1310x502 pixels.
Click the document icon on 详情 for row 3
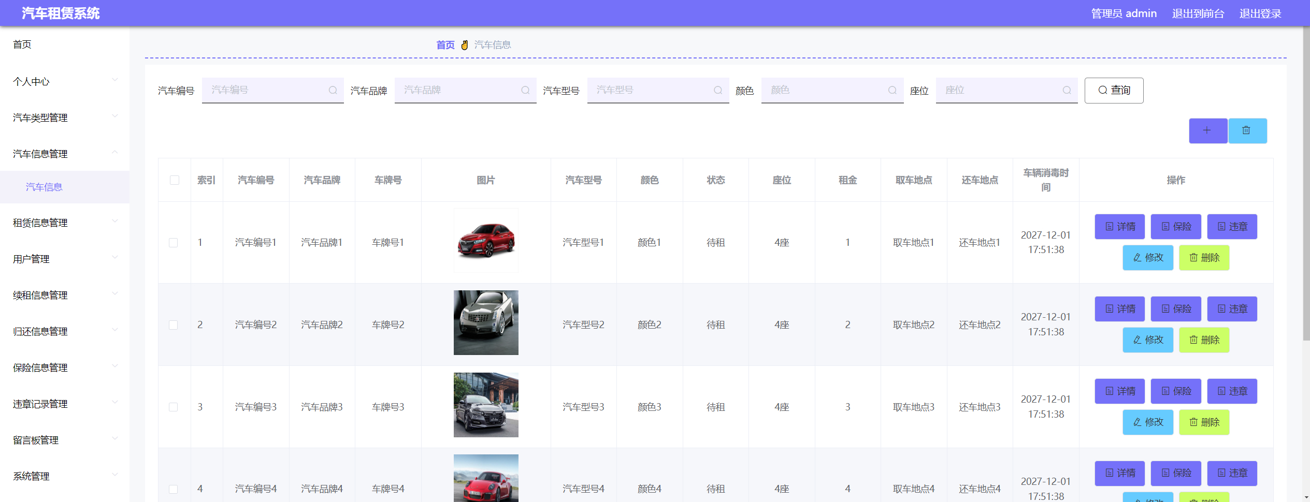coord(1109,391)
